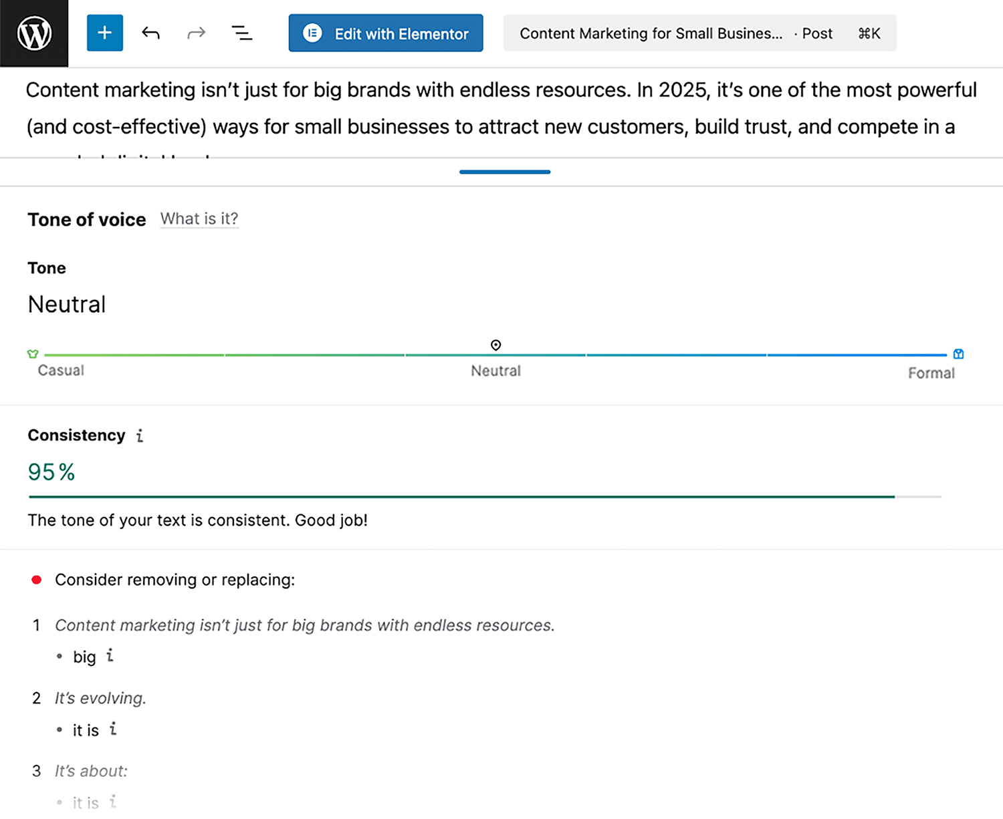The image size is (1003, 819).
Task: Click the Neutral tone marker pin
Action: point(495,345)
